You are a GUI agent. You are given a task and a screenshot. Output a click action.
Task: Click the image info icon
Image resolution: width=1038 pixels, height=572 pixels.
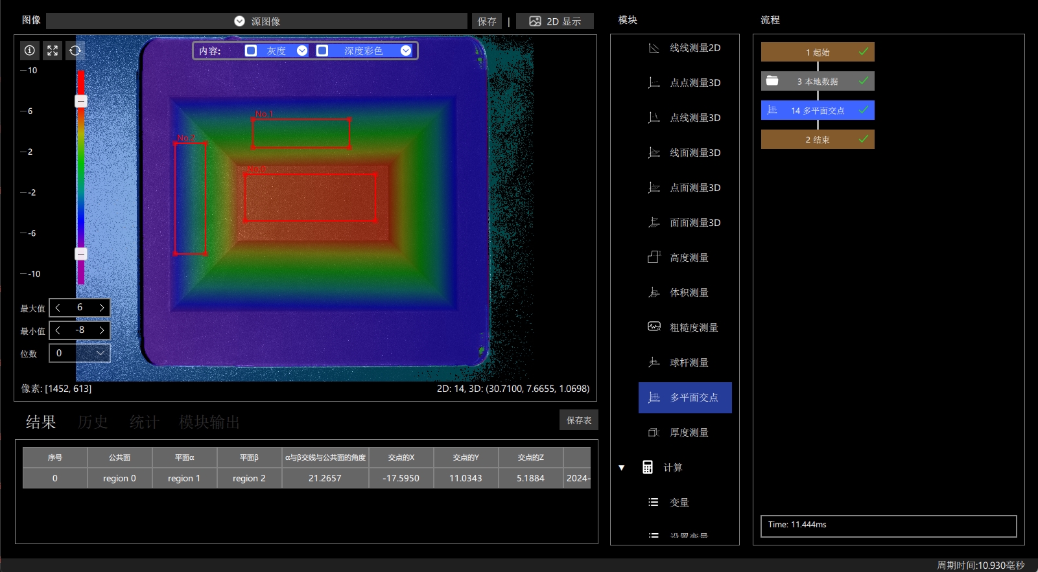point(30,51)
